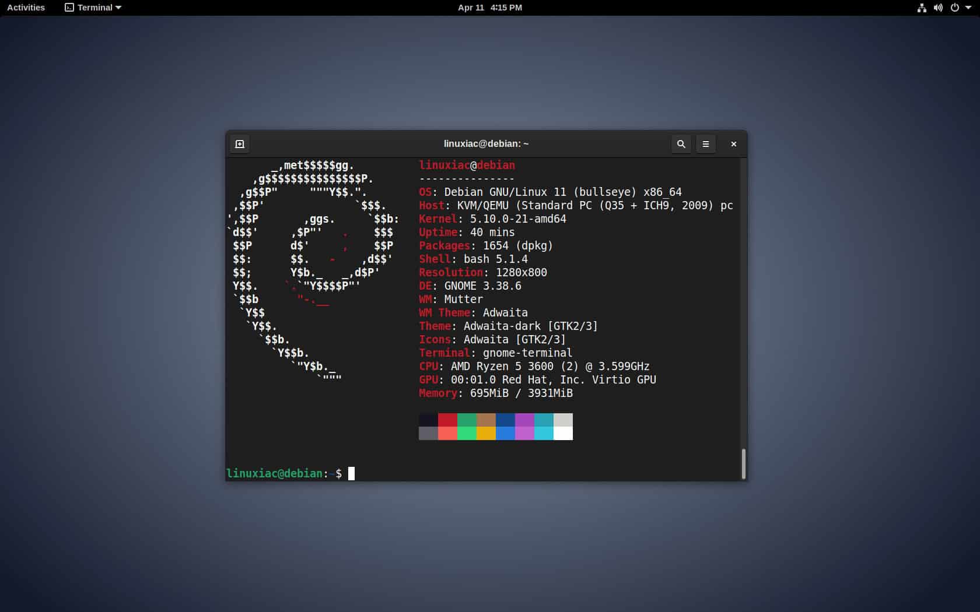Open the terminal hamburger menu
Viewport: 980px width, 612px height.
coord(706,144)
